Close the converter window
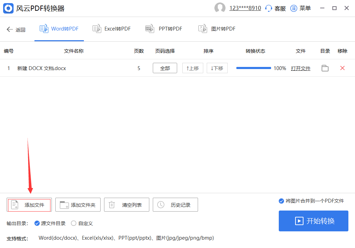The width and height of the screenshot is (355, 248). click(x=347, y=8)
